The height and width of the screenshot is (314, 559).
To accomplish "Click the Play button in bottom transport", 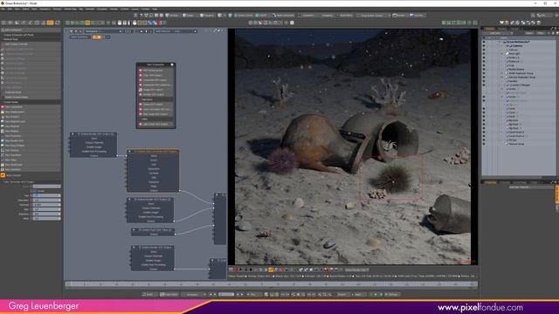I will pos(252,295).
